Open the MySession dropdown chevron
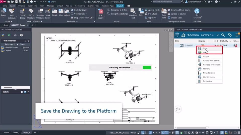The width and height of the screenshot is (241, 135). [218, 35]
